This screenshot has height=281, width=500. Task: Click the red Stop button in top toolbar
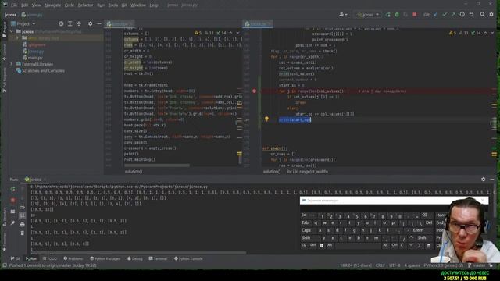coord(415,15)
